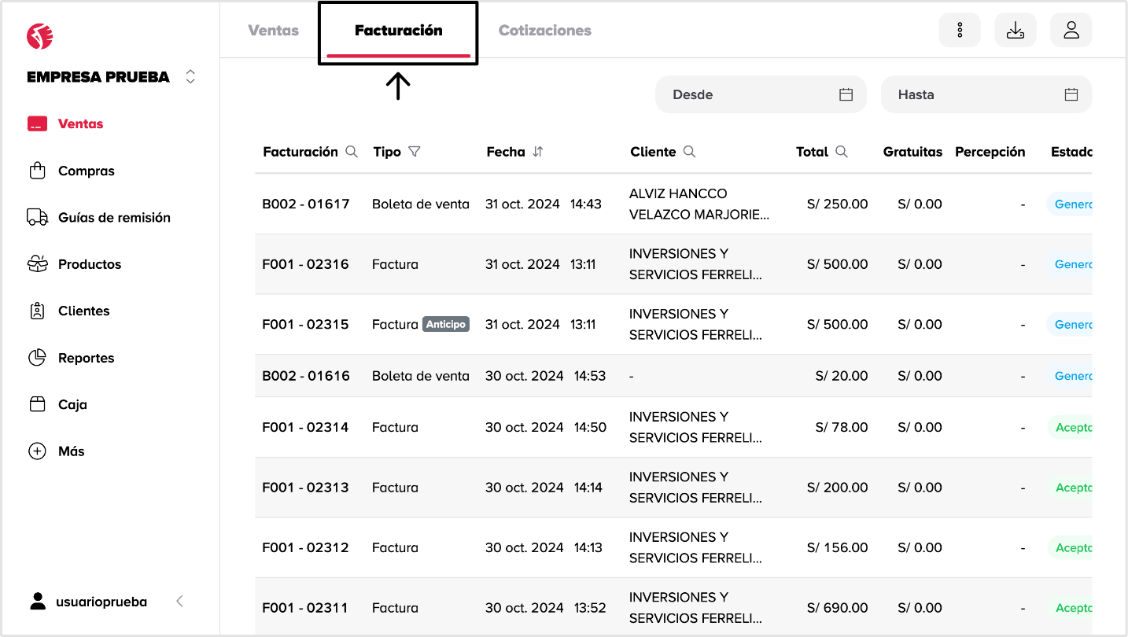
Task: Sort by Fecha using the arrows icon
Action: click(x=538, y=152)
